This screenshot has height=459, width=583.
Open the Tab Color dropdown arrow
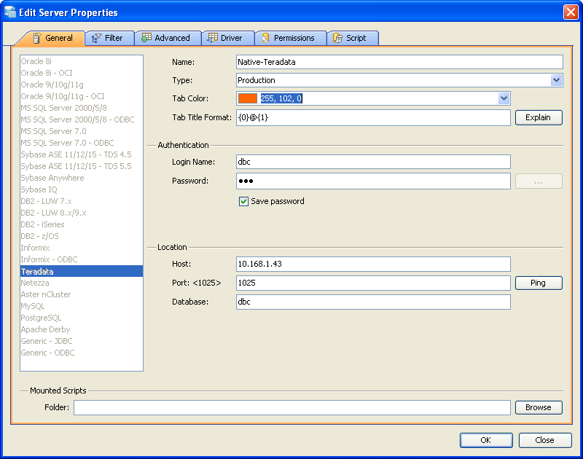[x=504, y=98]
